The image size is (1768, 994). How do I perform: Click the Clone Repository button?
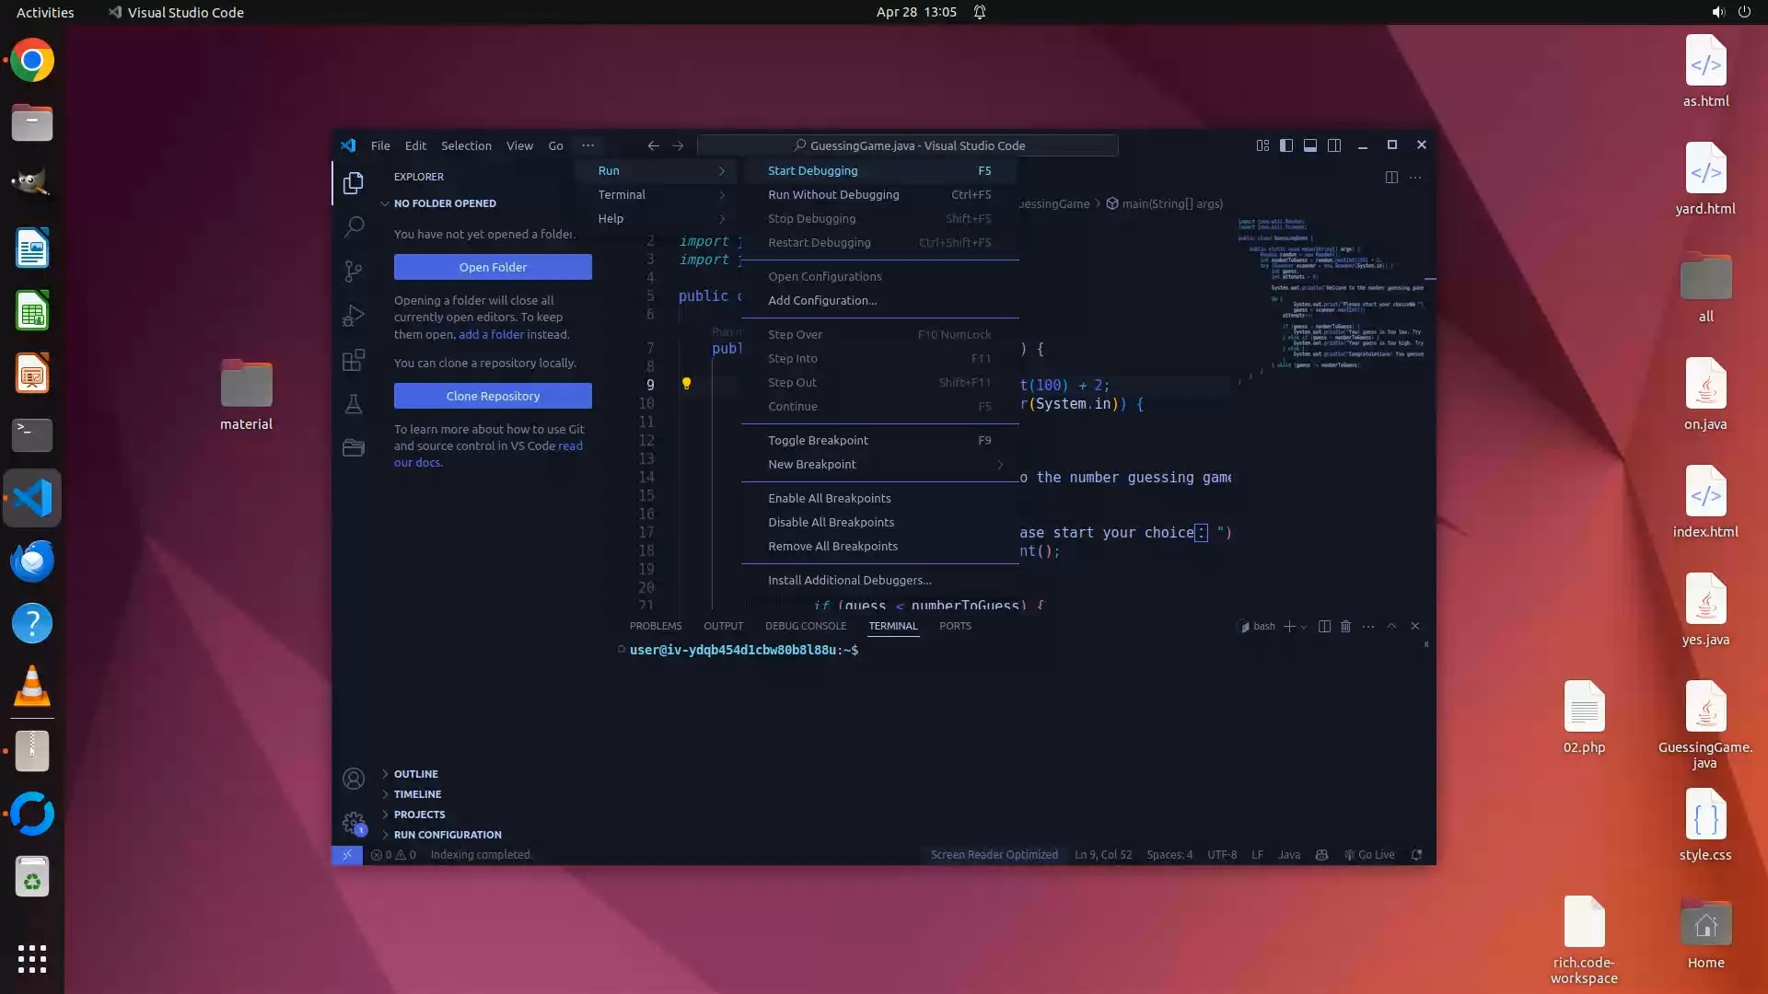point(493,396)
